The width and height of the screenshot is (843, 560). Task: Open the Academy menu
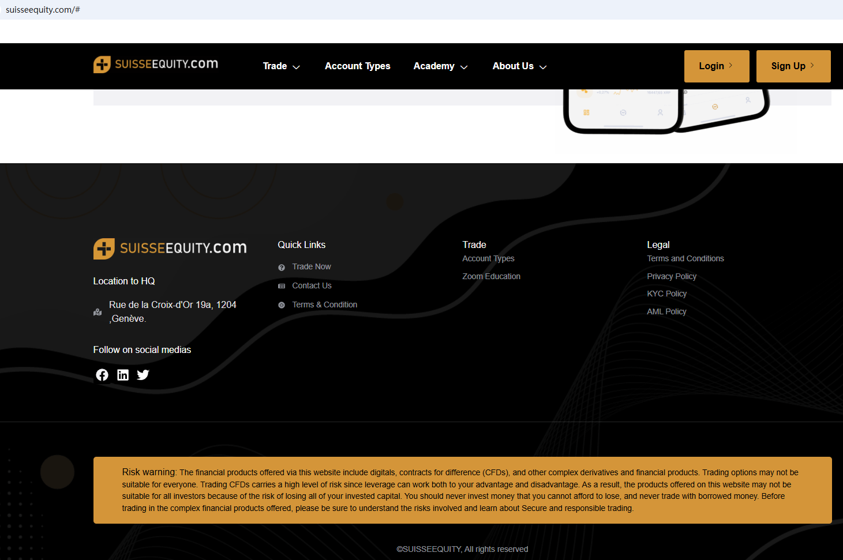click(x=434, y=66)
